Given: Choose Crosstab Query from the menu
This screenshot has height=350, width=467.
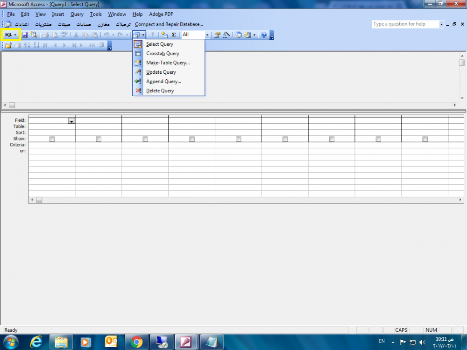Looking at the screenshot, I should (x=169, y=54).
